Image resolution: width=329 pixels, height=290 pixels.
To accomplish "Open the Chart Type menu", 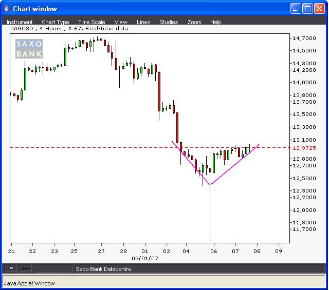I will coord(55,22).
